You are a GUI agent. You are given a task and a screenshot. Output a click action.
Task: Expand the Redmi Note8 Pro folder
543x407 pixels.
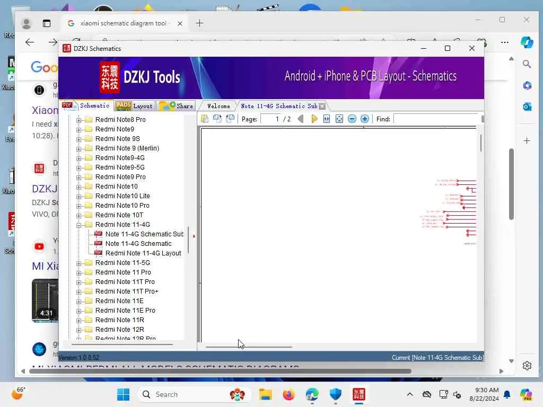tap(78, 120)
